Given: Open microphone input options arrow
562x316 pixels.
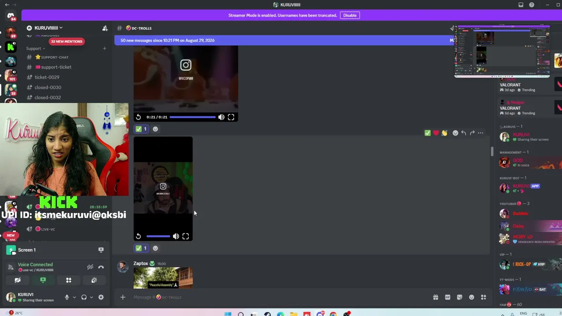Looking at the screenshot, I should 74,297.
